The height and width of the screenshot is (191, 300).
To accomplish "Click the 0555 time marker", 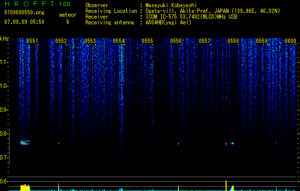I will [x=147, y=41].
